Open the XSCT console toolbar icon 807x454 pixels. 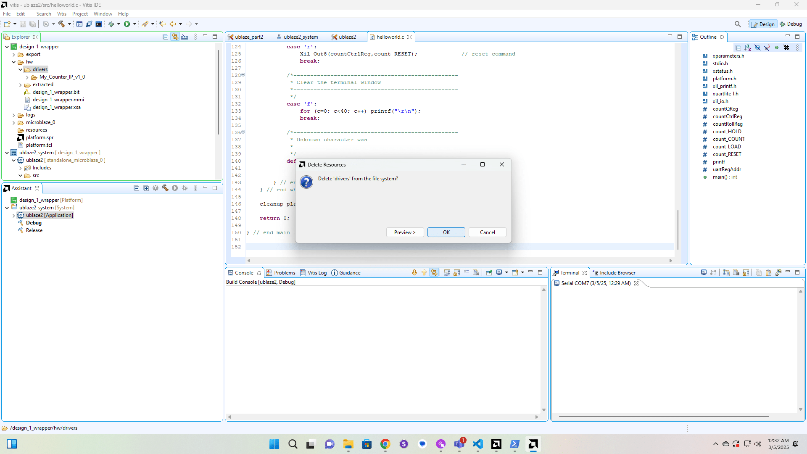tap(99, 24)
